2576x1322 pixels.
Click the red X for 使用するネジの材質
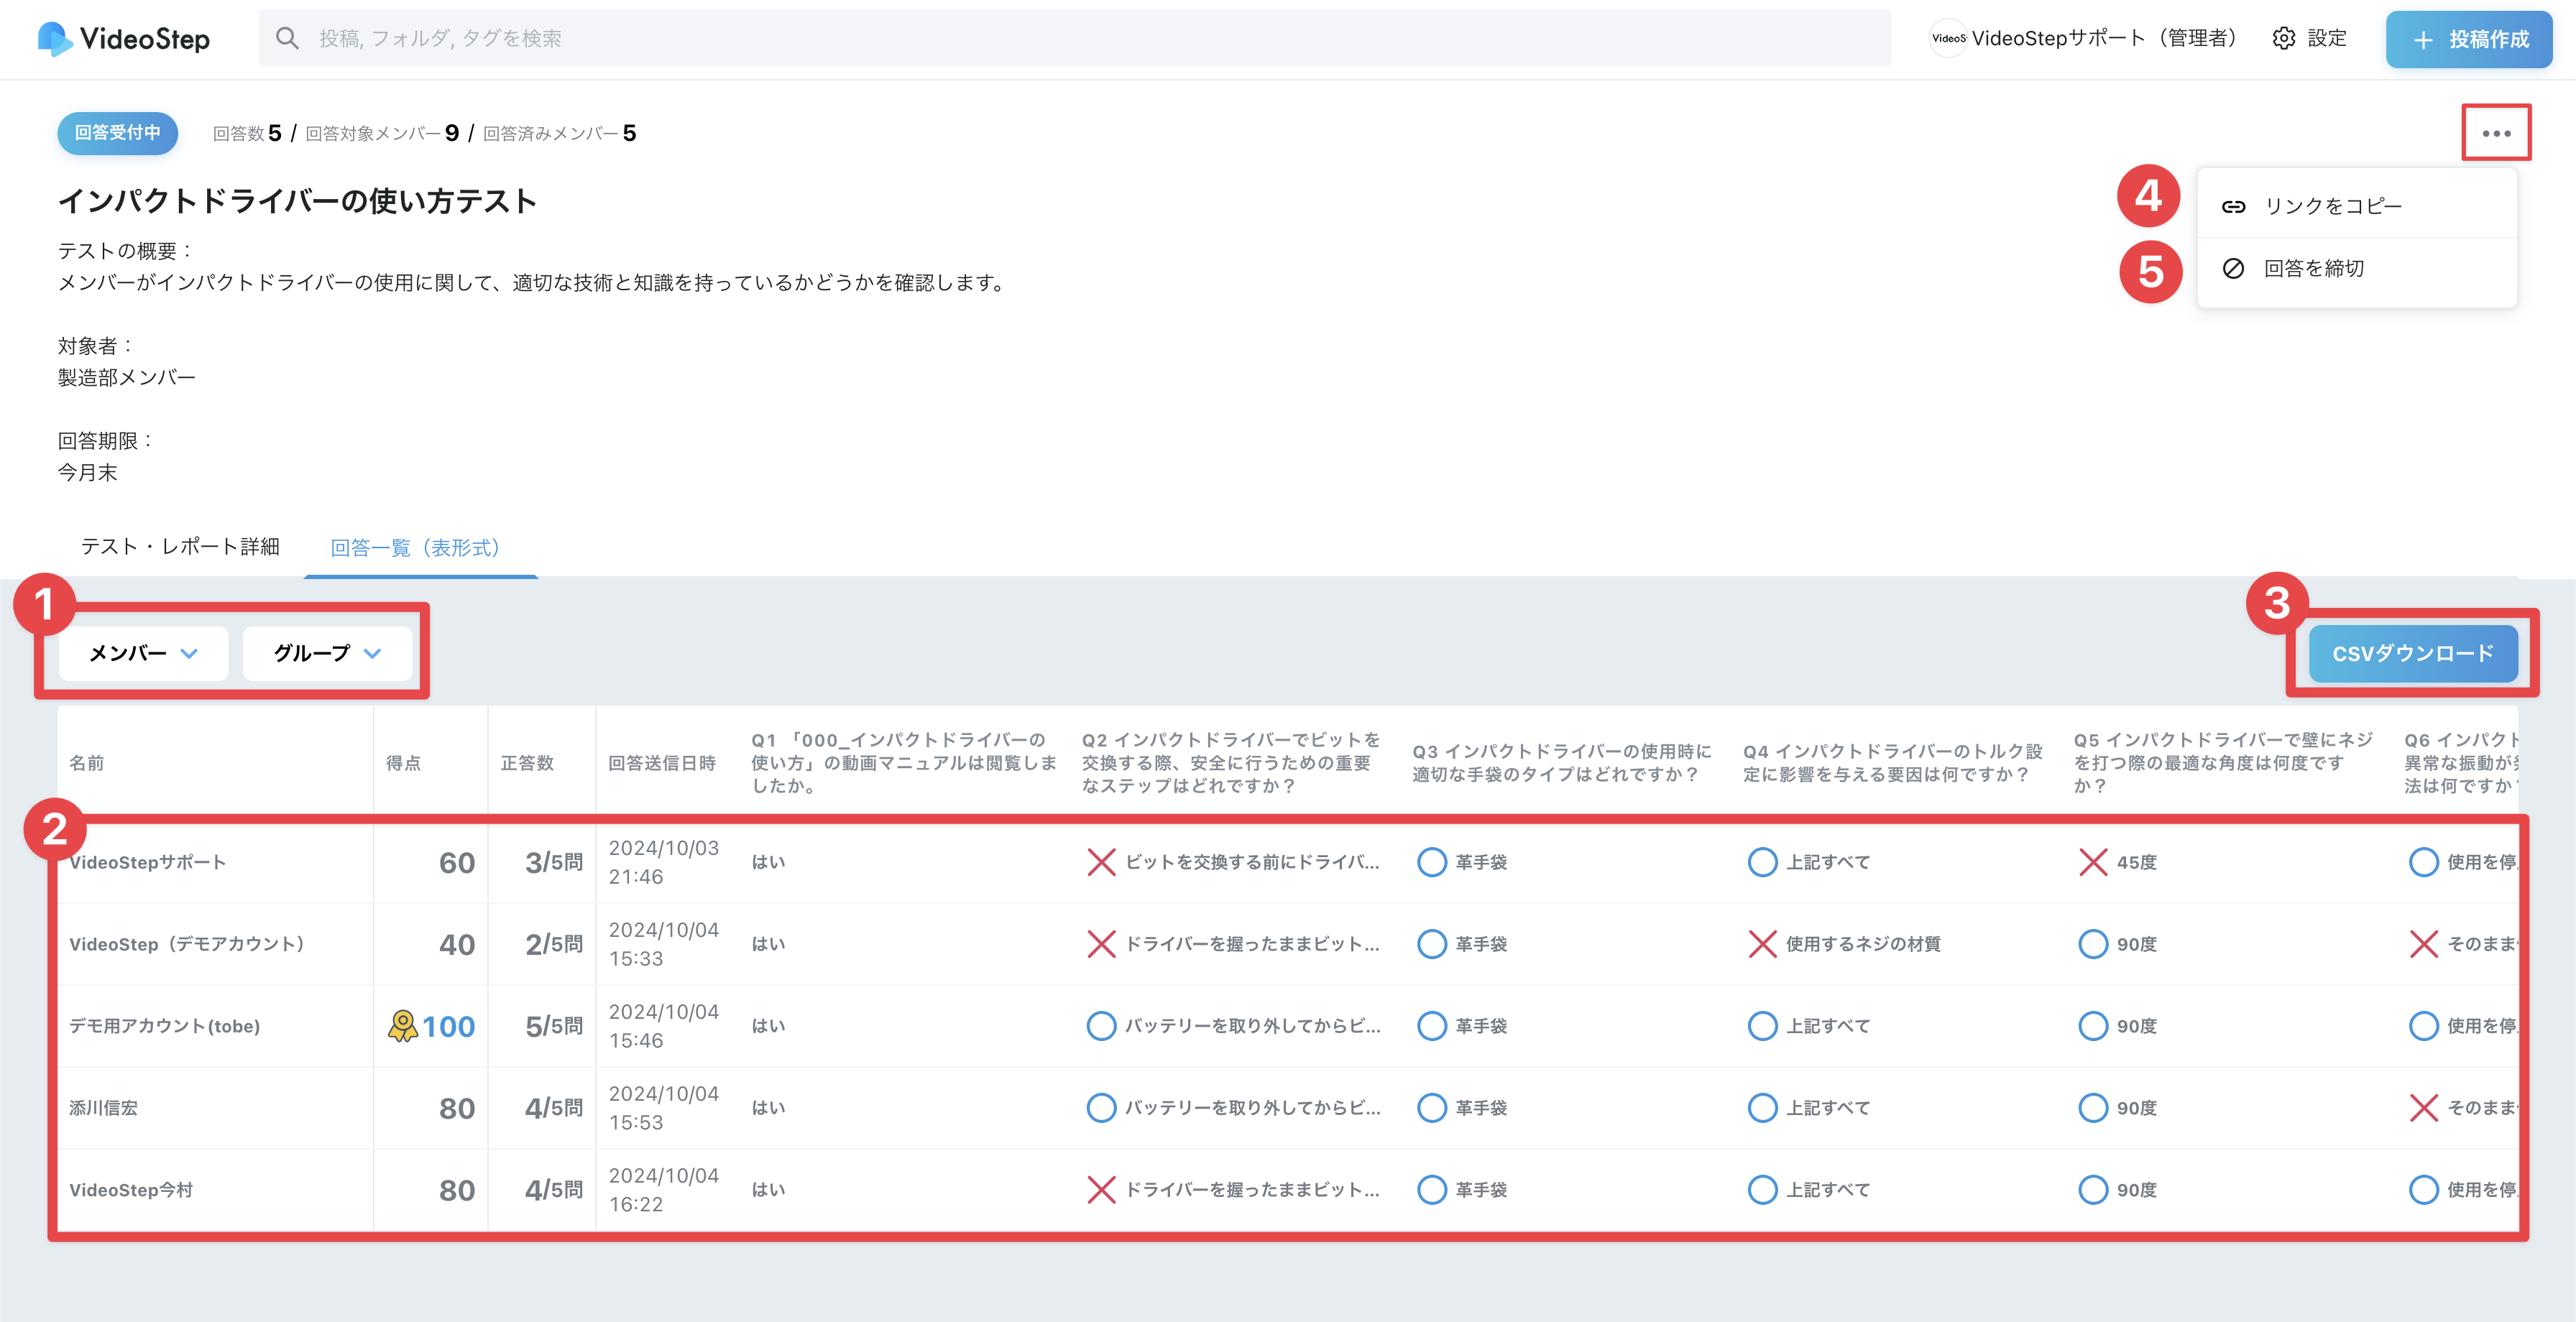click(x=1762, y=944)
